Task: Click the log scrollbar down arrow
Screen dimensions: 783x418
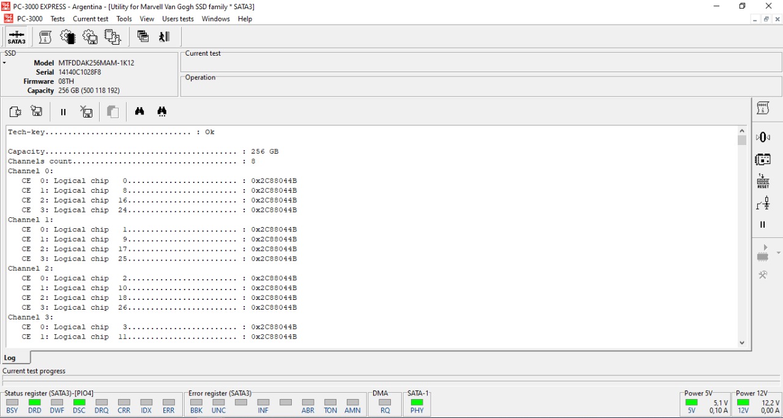Action: click(x=742, y=343)
